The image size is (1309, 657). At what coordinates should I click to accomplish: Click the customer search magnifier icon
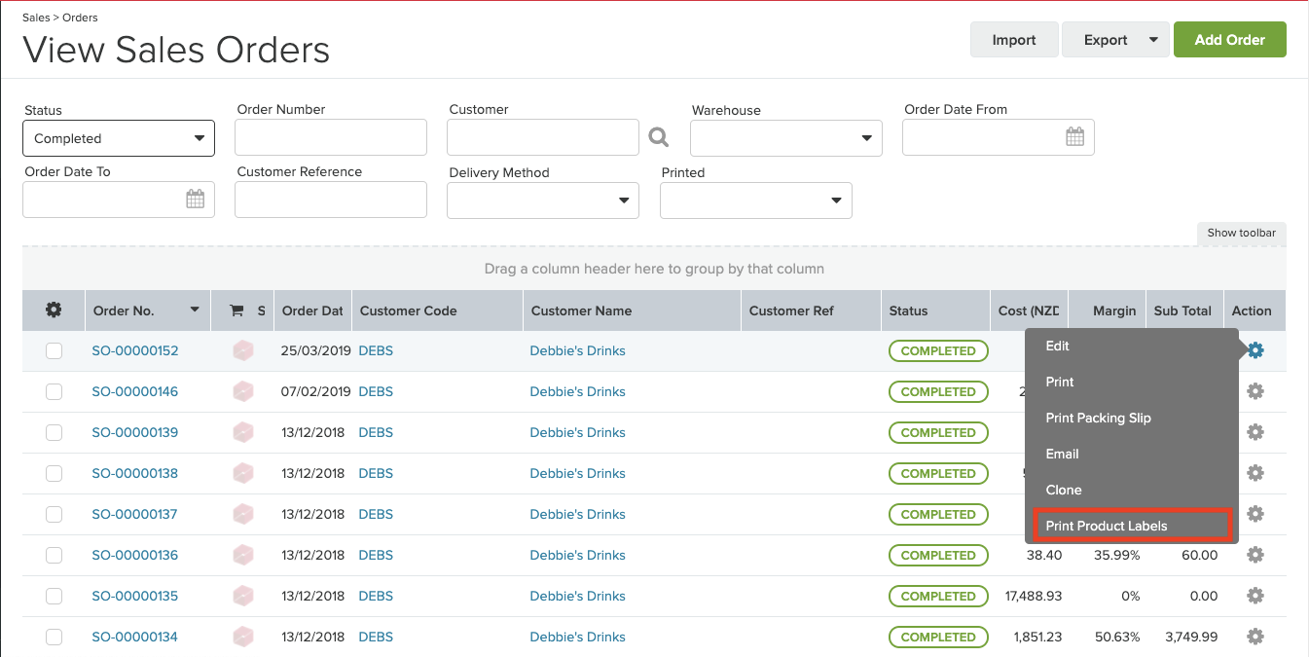tap(659, 137)
